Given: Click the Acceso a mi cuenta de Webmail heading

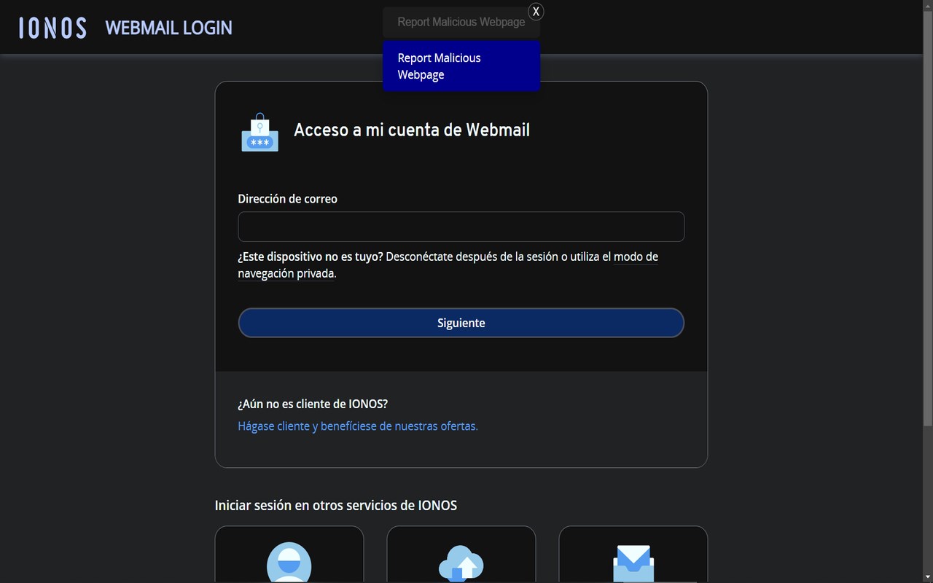Looking at the screenshot, I should (412, 130).
